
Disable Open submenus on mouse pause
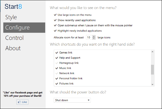[55, 25]
